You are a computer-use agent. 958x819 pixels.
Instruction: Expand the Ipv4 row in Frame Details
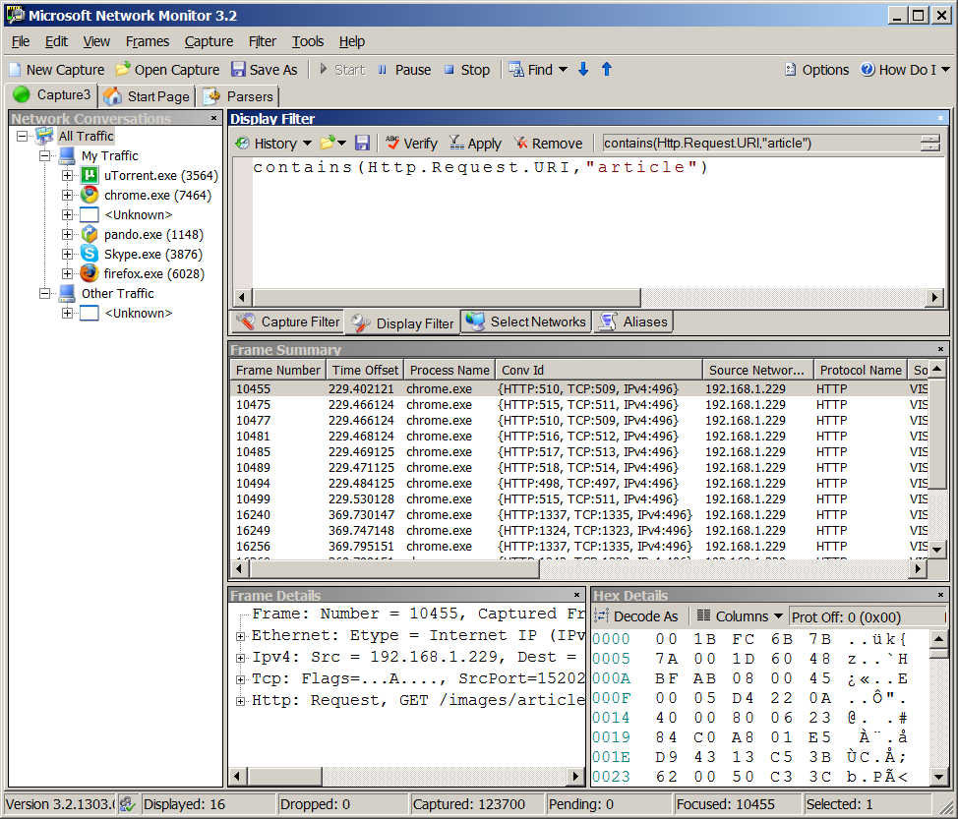point(241,657)
